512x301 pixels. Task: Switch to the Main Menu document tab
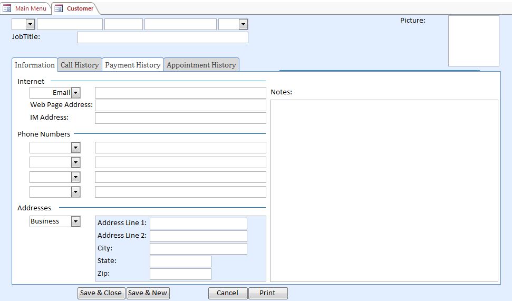pyautogui.click(x=30, y=8)
